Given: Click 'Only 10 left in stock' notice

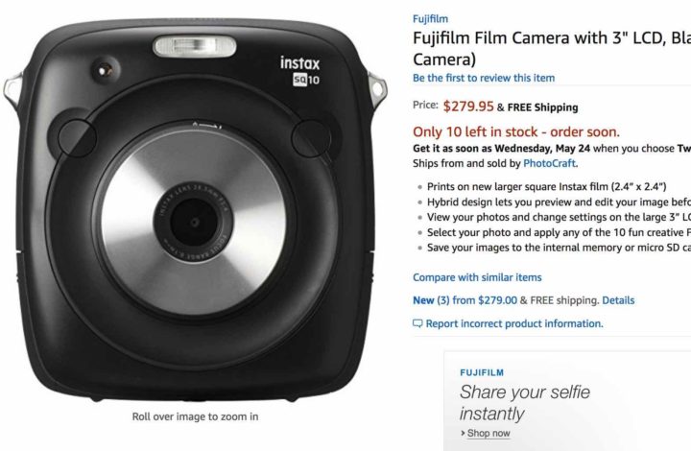Looking at the screenshot, I should 516,131.
